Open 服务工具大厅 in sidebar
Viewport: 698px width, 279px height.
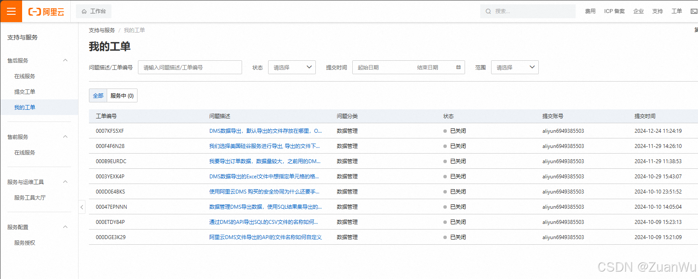pos(30,198)
